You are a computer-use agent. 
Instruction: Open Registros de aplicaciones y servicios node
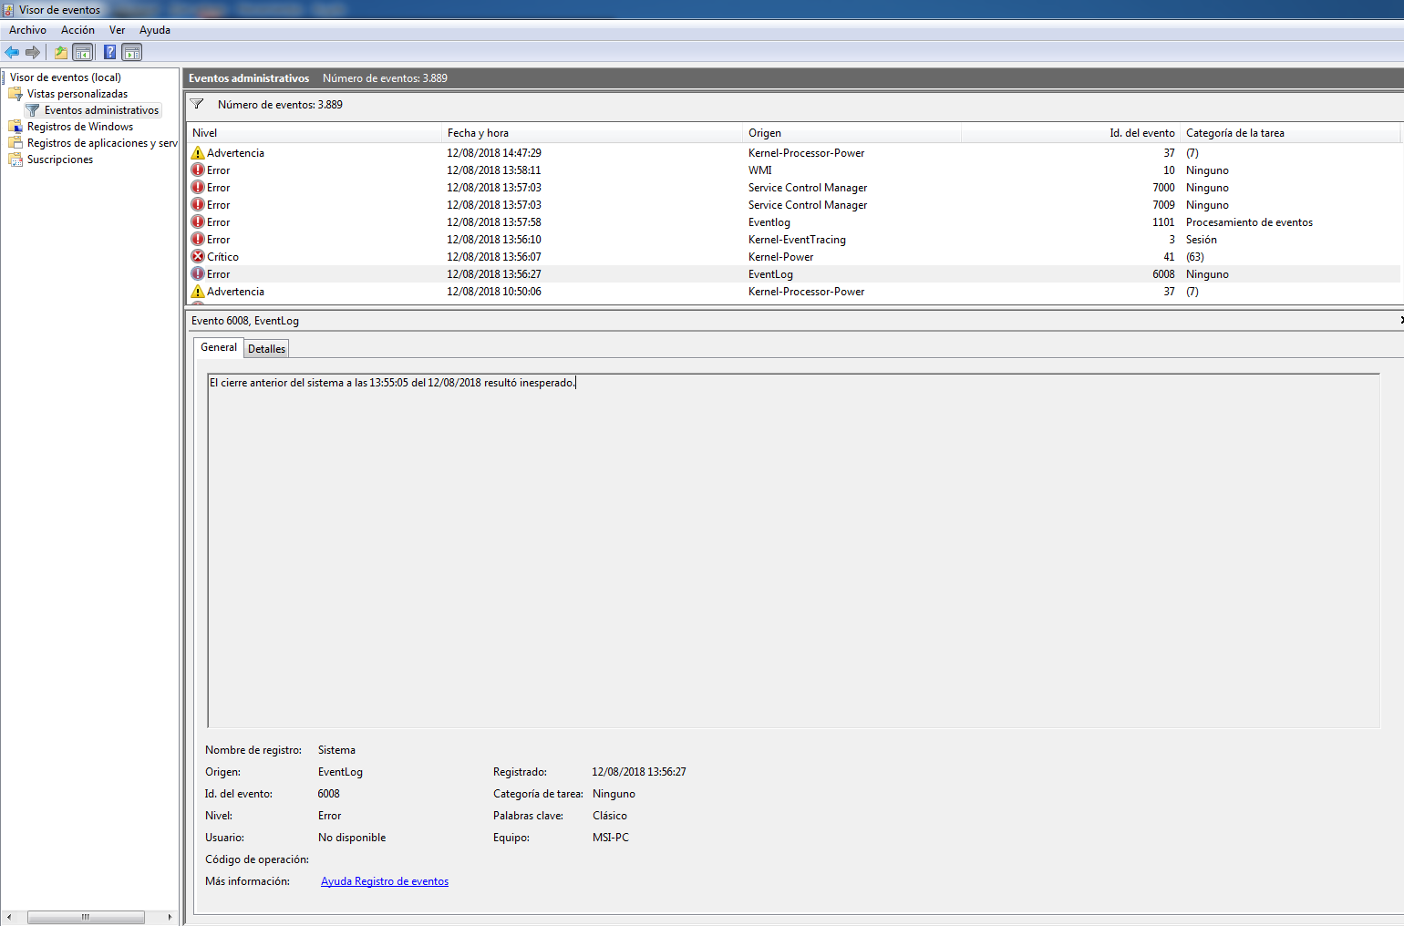(101, 143)
